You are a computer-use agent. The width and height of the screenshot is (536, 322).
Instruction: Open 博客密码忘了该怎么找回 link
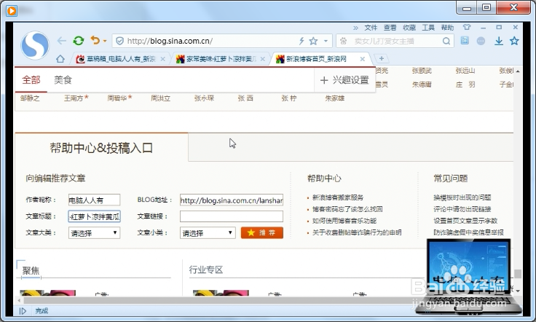347,209
